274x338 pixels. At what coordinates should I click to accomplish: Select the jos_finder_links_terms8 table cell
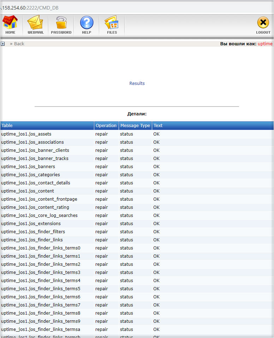47,314
